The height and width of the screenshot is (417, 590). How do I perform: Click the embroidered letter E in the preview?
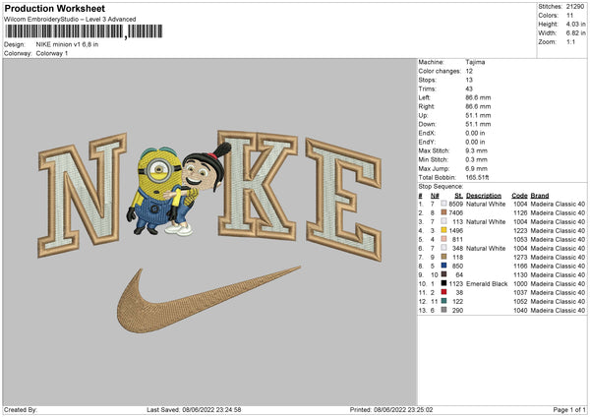tap(343, 200)
